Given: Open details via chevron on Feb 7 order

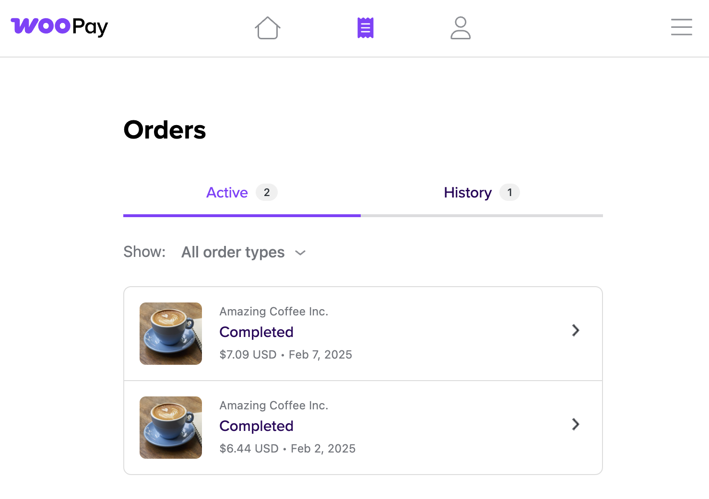Looking at the screenshot, I should (575, 331).
